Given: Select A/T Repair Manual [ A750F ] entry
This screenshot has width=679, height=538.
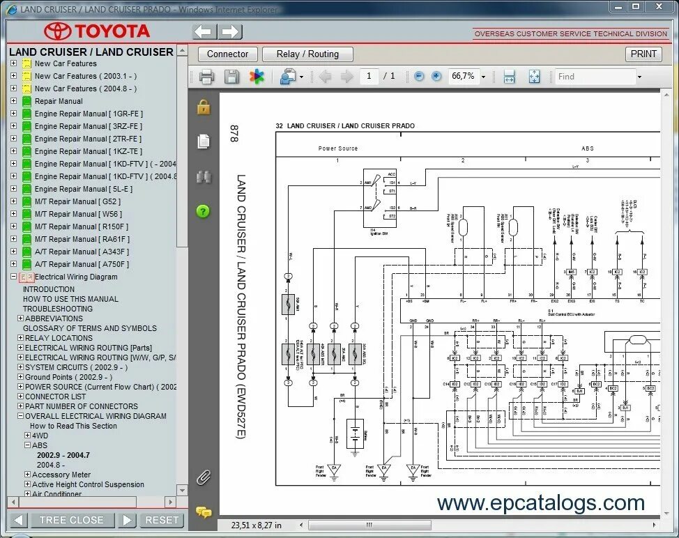Looking at the screenshot, I should (82, 264).
